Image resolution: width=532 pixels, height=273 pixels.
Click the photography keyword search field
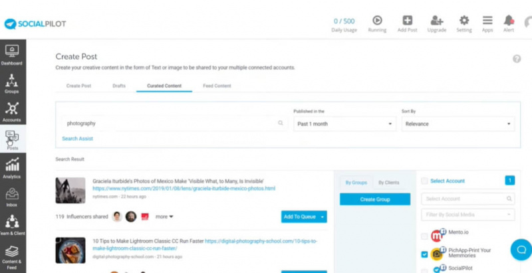175,124
